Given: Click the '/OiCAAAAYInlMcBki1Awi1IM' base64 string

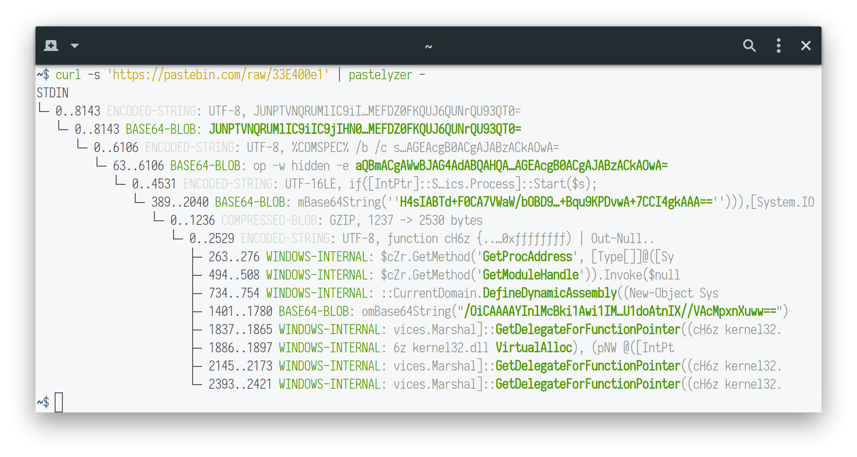Looking at the screenshot, I should pos(620,311).
